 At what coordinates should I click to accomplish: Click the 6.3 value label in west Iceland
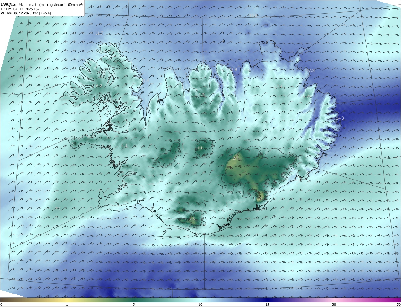click(x=124, y=146)
